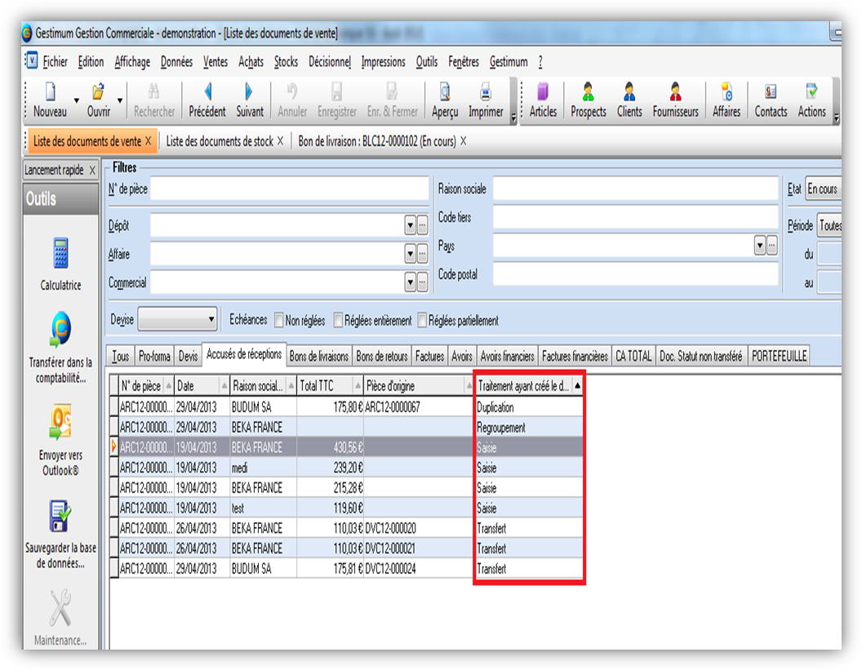Screen dimensions: 862x670
Task: Select the PORTEFEUILLE tab
Action: pyautogui.click(x=779, y=356)
